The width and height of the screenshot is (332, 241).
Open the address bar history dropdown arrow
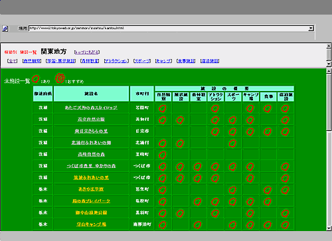coord(311,29)
